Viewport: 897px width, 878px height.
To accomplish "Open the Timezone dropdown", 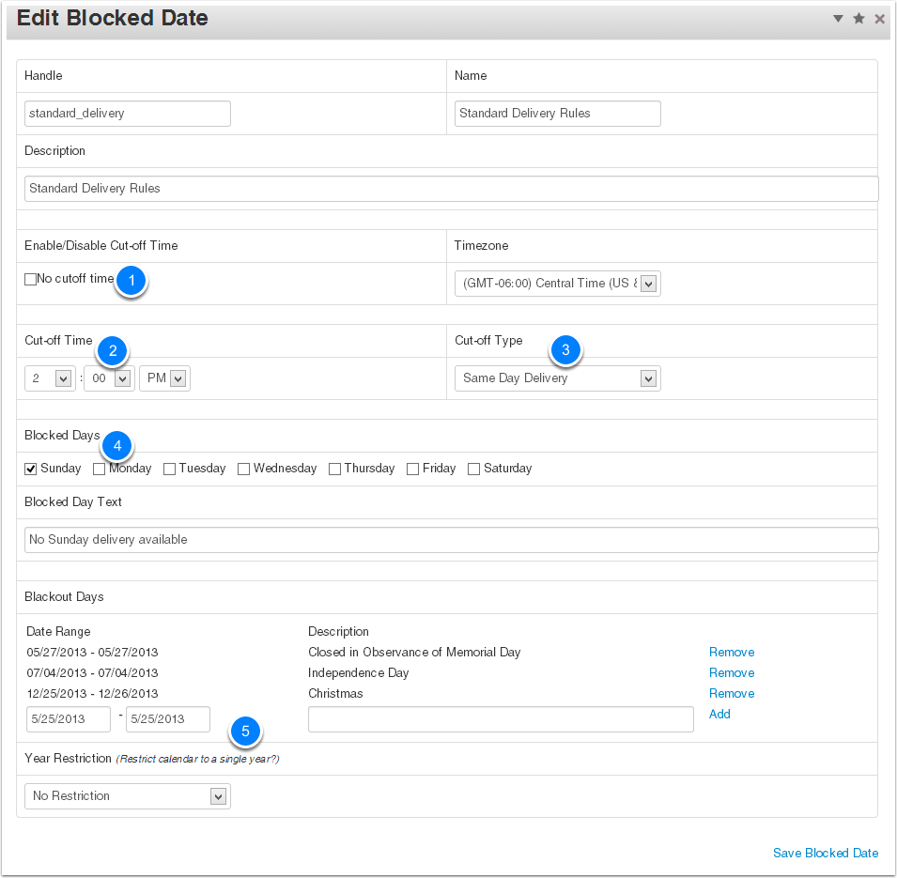I will pyautogui.click(x=557, y=284).
